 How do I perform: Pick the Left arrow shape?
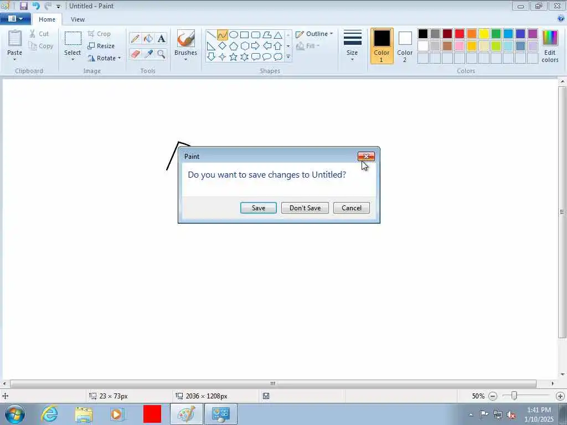pos(267,46)
